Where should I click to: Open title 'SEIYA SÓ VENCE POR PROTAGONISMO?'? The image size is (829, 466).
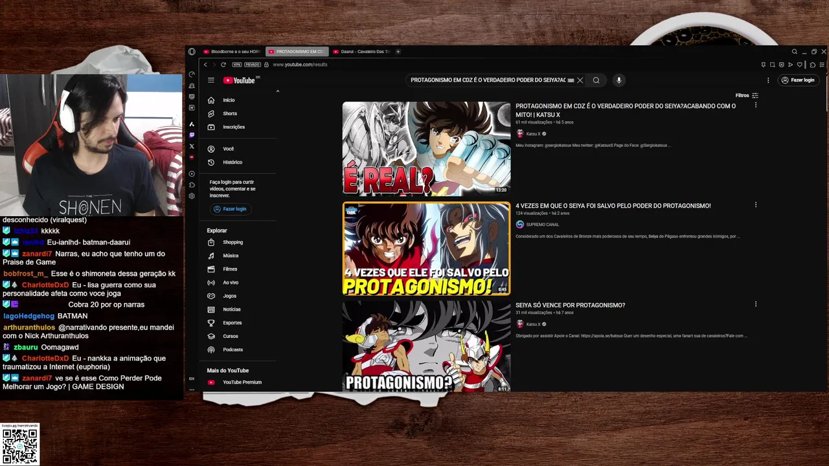click(x=570, y=305)
